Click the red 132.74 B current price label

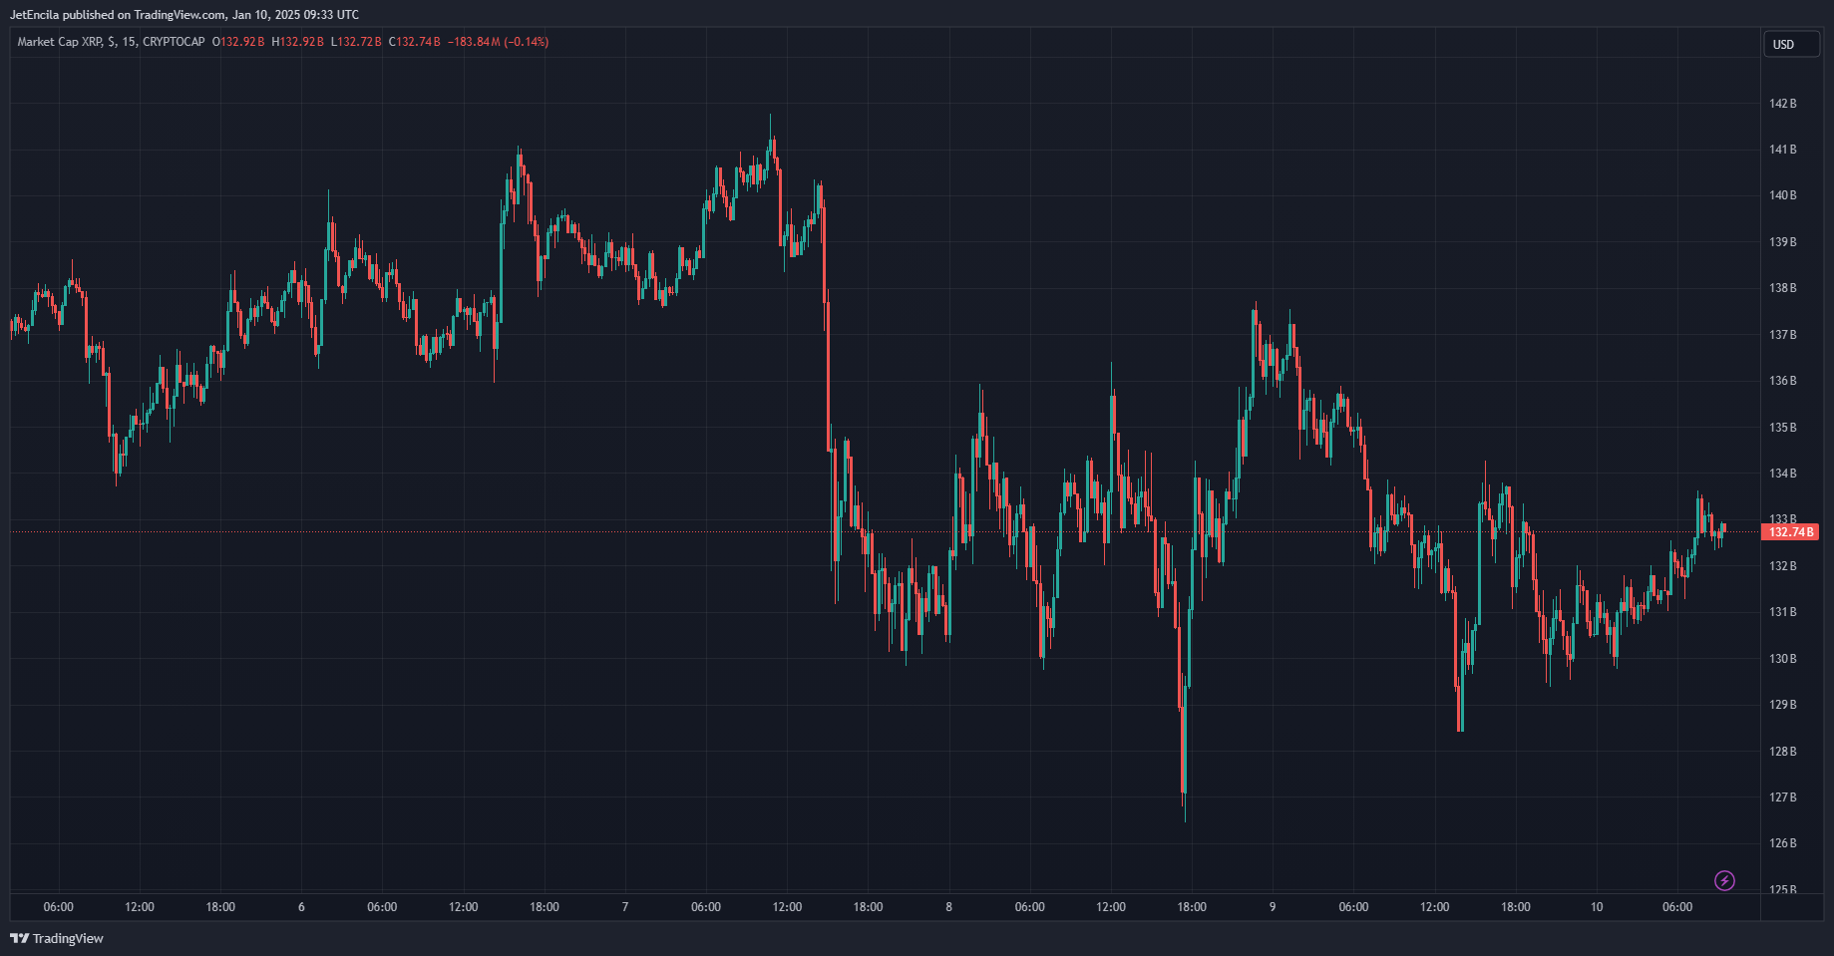[1790, 532]
